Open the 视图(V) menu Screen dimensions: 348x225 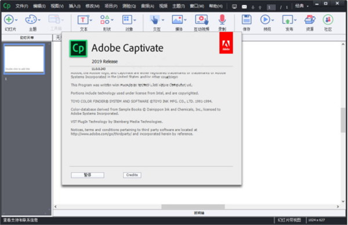pyautogui.click(x=57, y=6)
